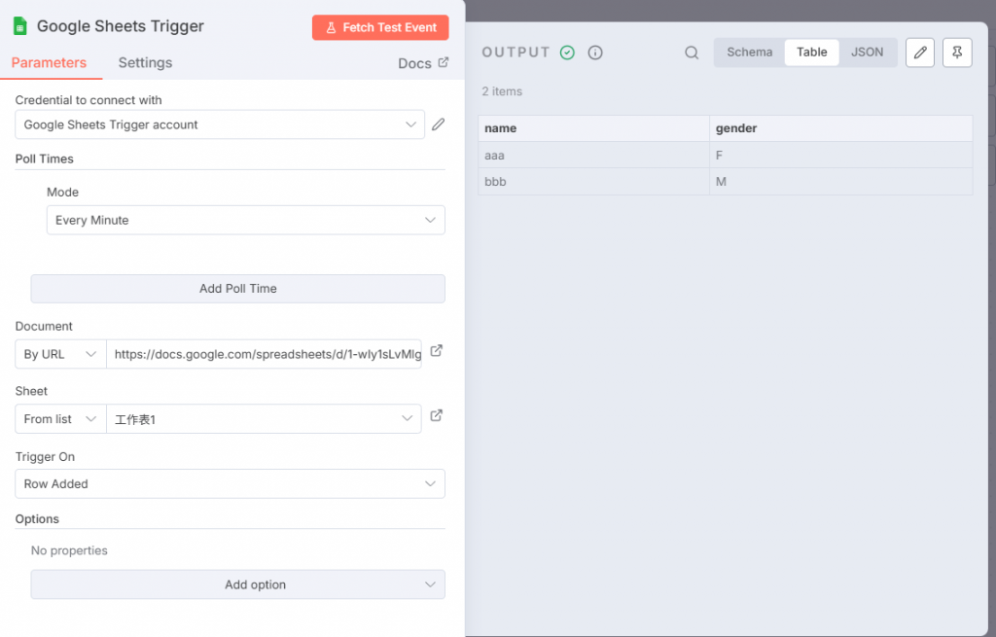Screen dimensions: 996x637
Task: Select the F gender cell
Action: point(841,155)
